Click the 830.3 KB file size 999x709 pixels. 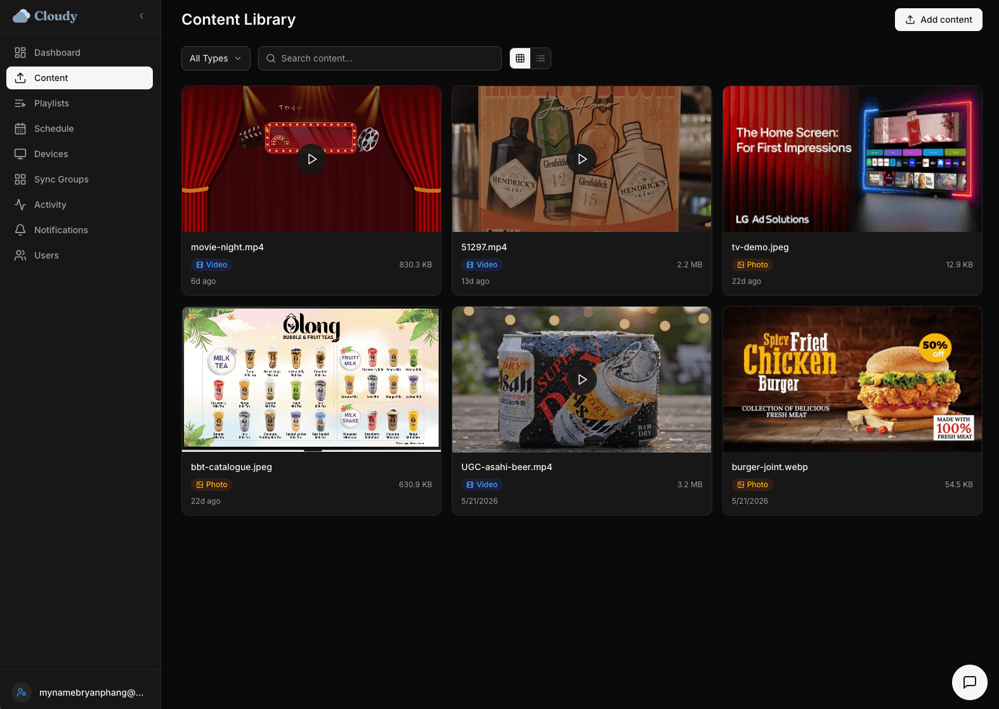point(415,265)
